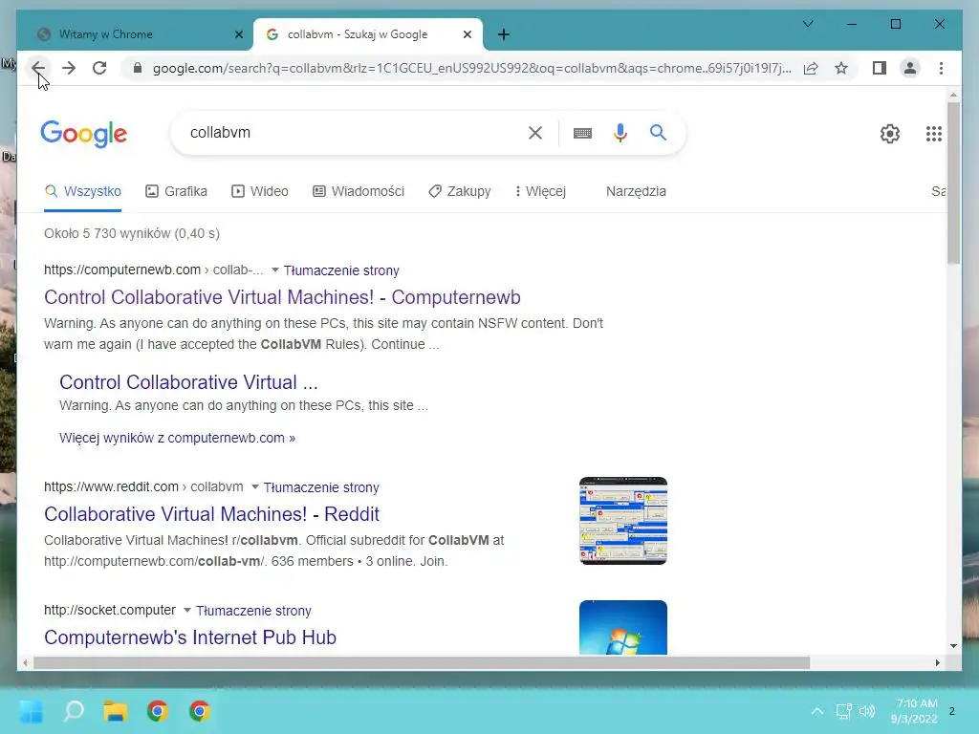Click 'Tłumaczenie strony' for computernewb.com result
This screenshot has height=734, width=979.
341,270
